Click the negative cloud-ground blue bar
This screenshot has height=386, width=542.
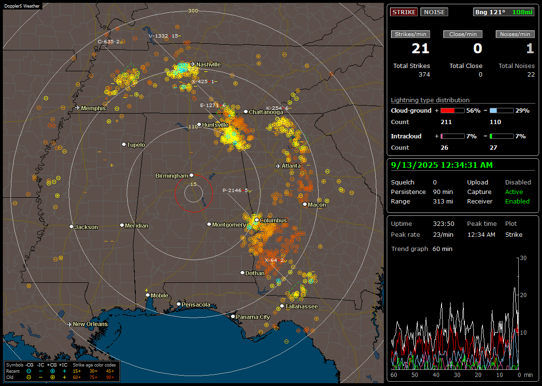(502, 111)
